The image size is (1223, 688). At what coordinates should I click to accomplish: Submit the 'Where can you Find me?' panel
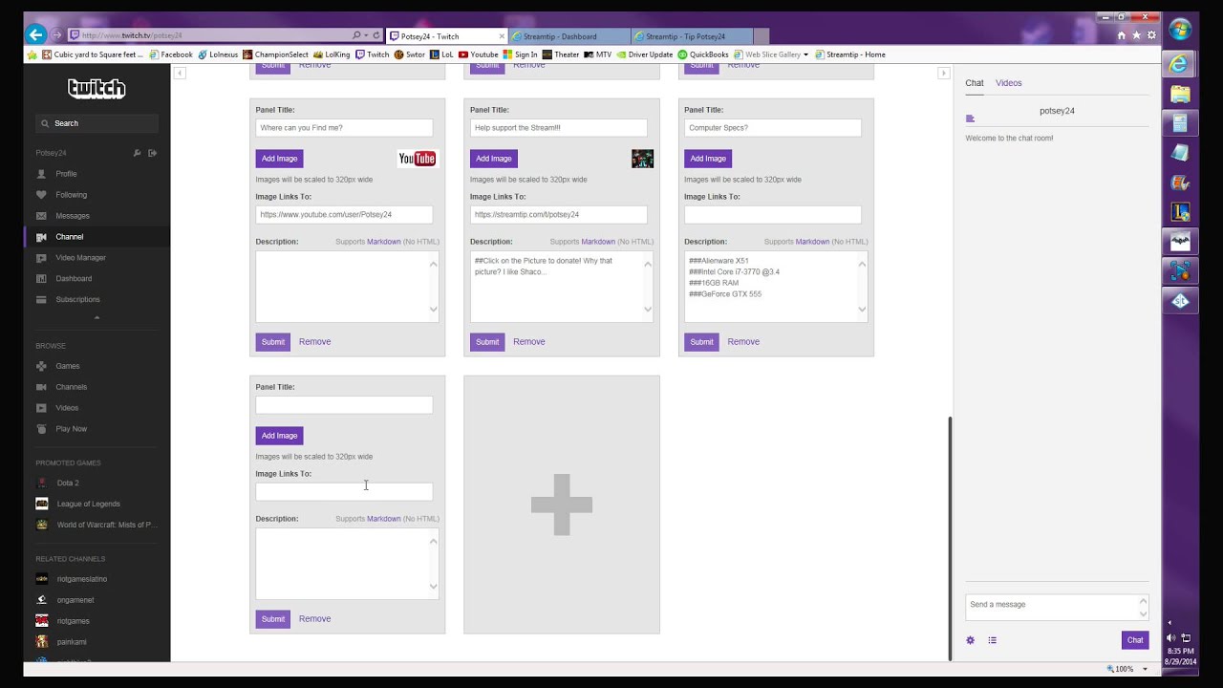(x=272, y=342)
